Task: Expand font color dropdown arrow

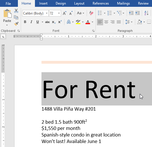Action: click(x=93, y=22)
